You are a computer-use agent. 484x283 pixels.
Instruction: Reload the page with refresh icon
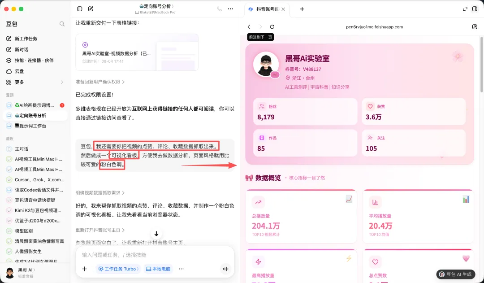[272, 27]
